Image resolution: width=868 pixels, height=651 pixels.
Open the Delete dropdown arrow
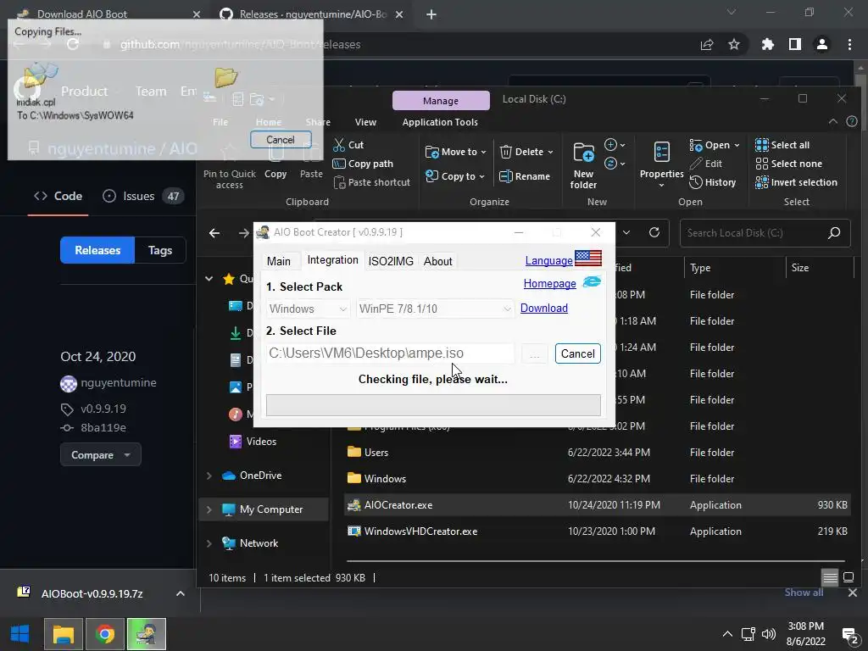point(550,152)
